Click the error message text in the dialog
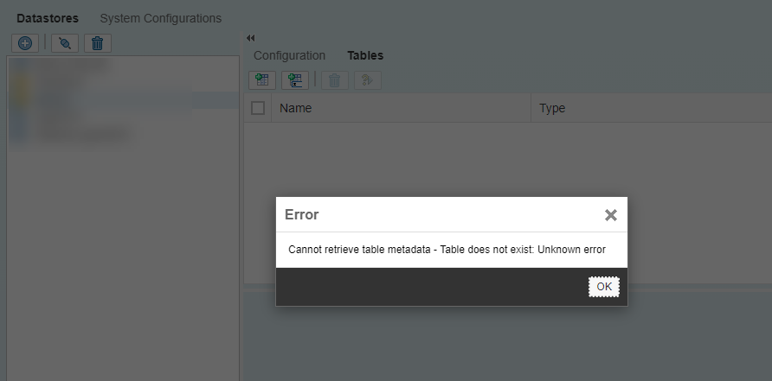The height and width of the screenshot is (381, 772). pos(447,249)
